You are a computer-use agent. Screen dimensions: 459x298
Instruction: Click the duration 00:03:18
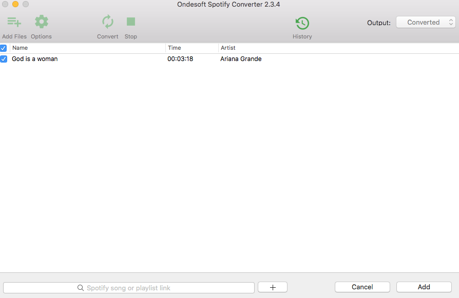click(x=180, y=59)
